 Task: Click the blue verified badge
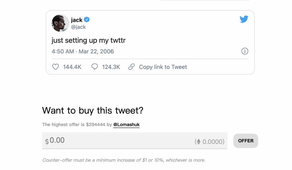87,20
